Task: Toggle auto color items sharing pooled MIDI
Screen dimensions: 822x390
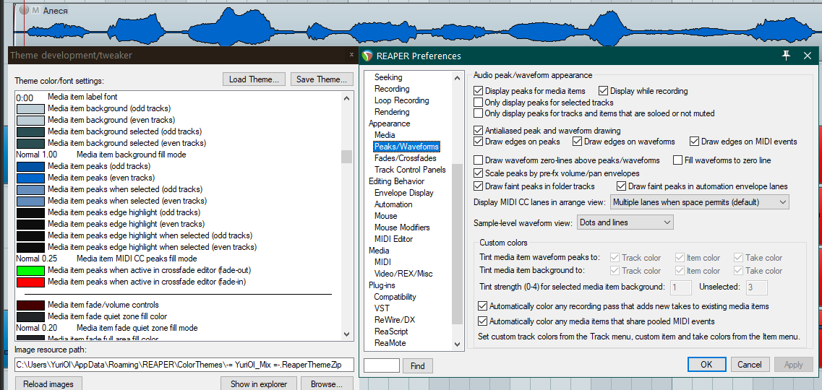Action: click(482, 321)
